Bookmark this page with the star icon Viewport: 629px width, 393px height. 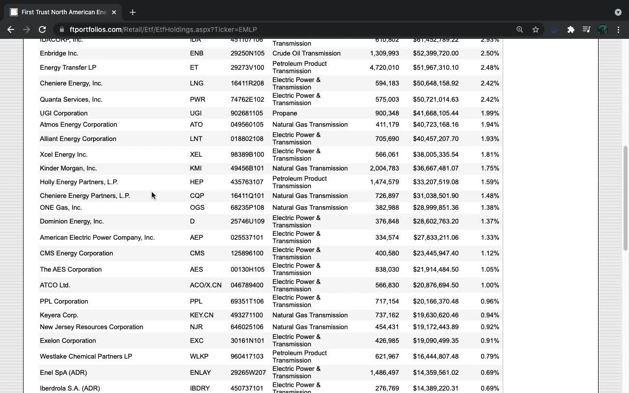536,29
